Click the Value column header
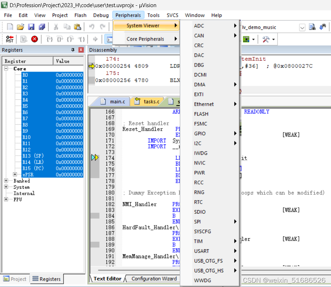The width and height of the screenshot is (331, 287). 68,61
